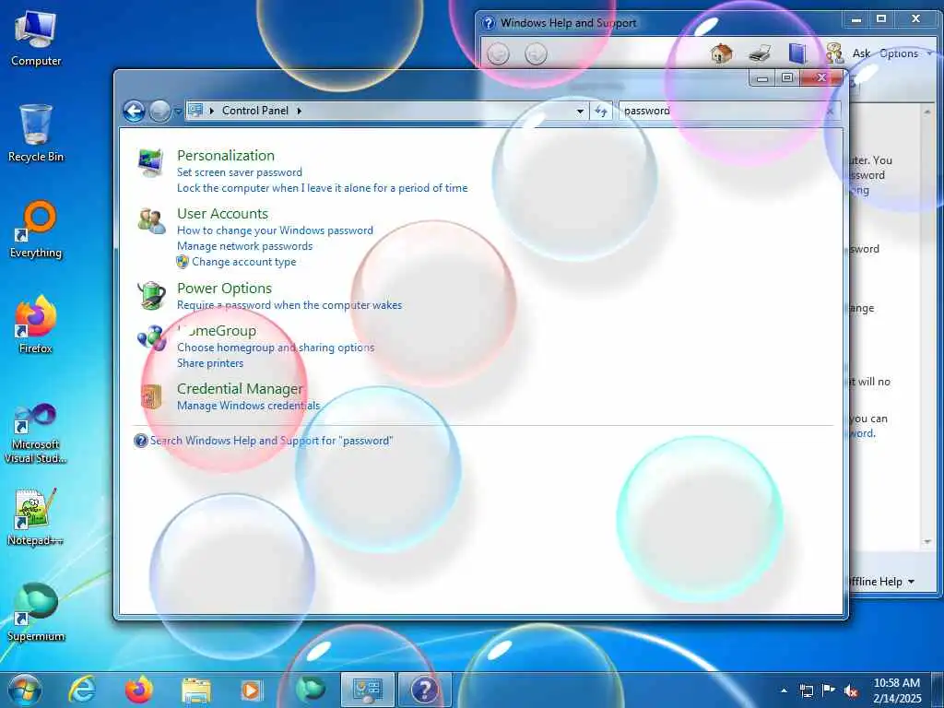Open Internet Explorer from taskbar
This screenshot has height=708, width=944.
tap(81, 690)
